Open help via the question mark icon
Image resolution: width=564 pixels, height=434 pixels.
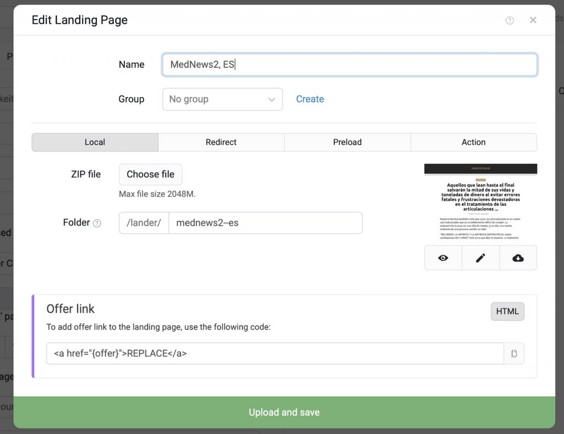click(x=509, y=20)
